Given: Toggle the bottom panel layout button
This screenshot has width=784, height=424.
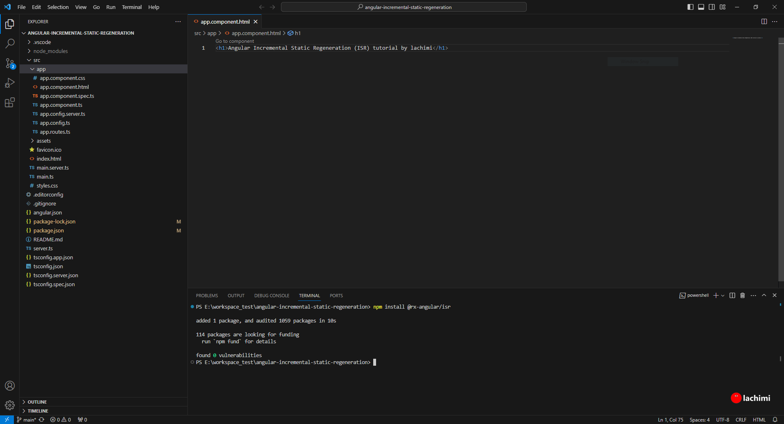Looking at the screenshot, I should coord(701,7).
